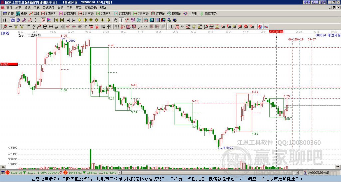The width and height of the screenshot is (341, 182).
Task: Click the pink flag icon
Action: pyautogui.click(x=49, y=20)
